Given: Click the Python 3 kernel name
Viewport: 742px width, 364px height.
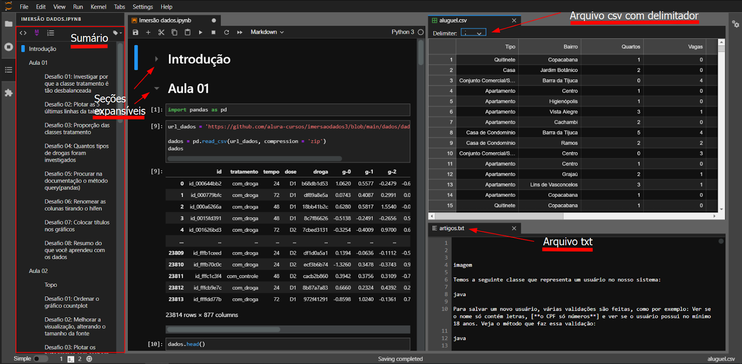Looking at the screenshot, I should pyautogui.click(x=403, y=32).
